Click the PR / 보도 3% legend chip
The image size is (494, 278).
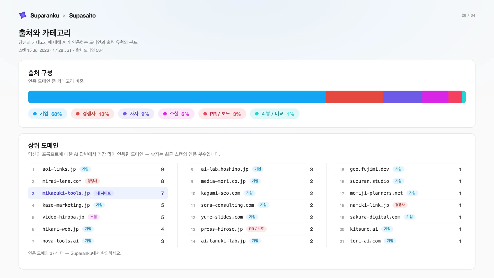pyautogui.click(x=222, y=114)
